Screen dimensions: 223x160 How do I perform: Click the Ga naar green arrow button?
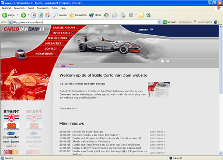tap(164, 22)
